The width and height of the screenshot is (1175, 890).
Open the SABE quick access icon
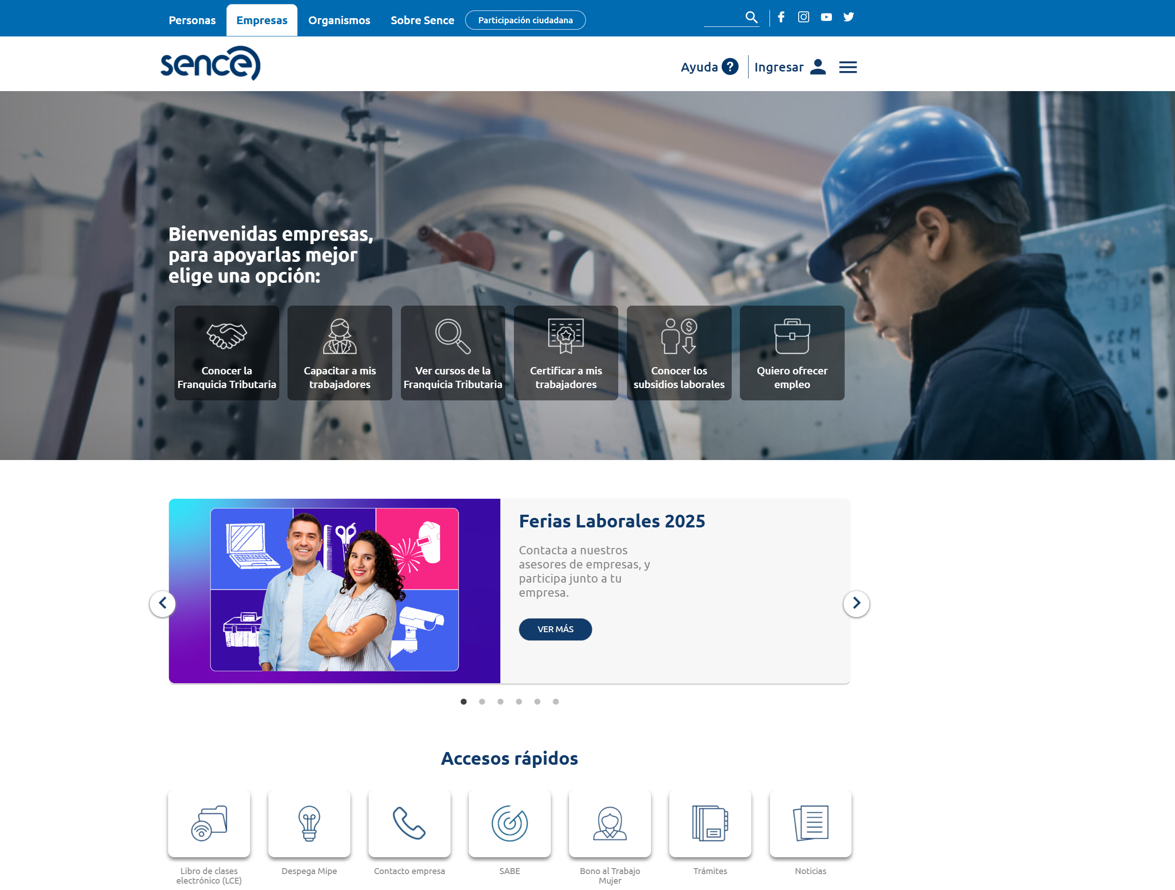509,823
